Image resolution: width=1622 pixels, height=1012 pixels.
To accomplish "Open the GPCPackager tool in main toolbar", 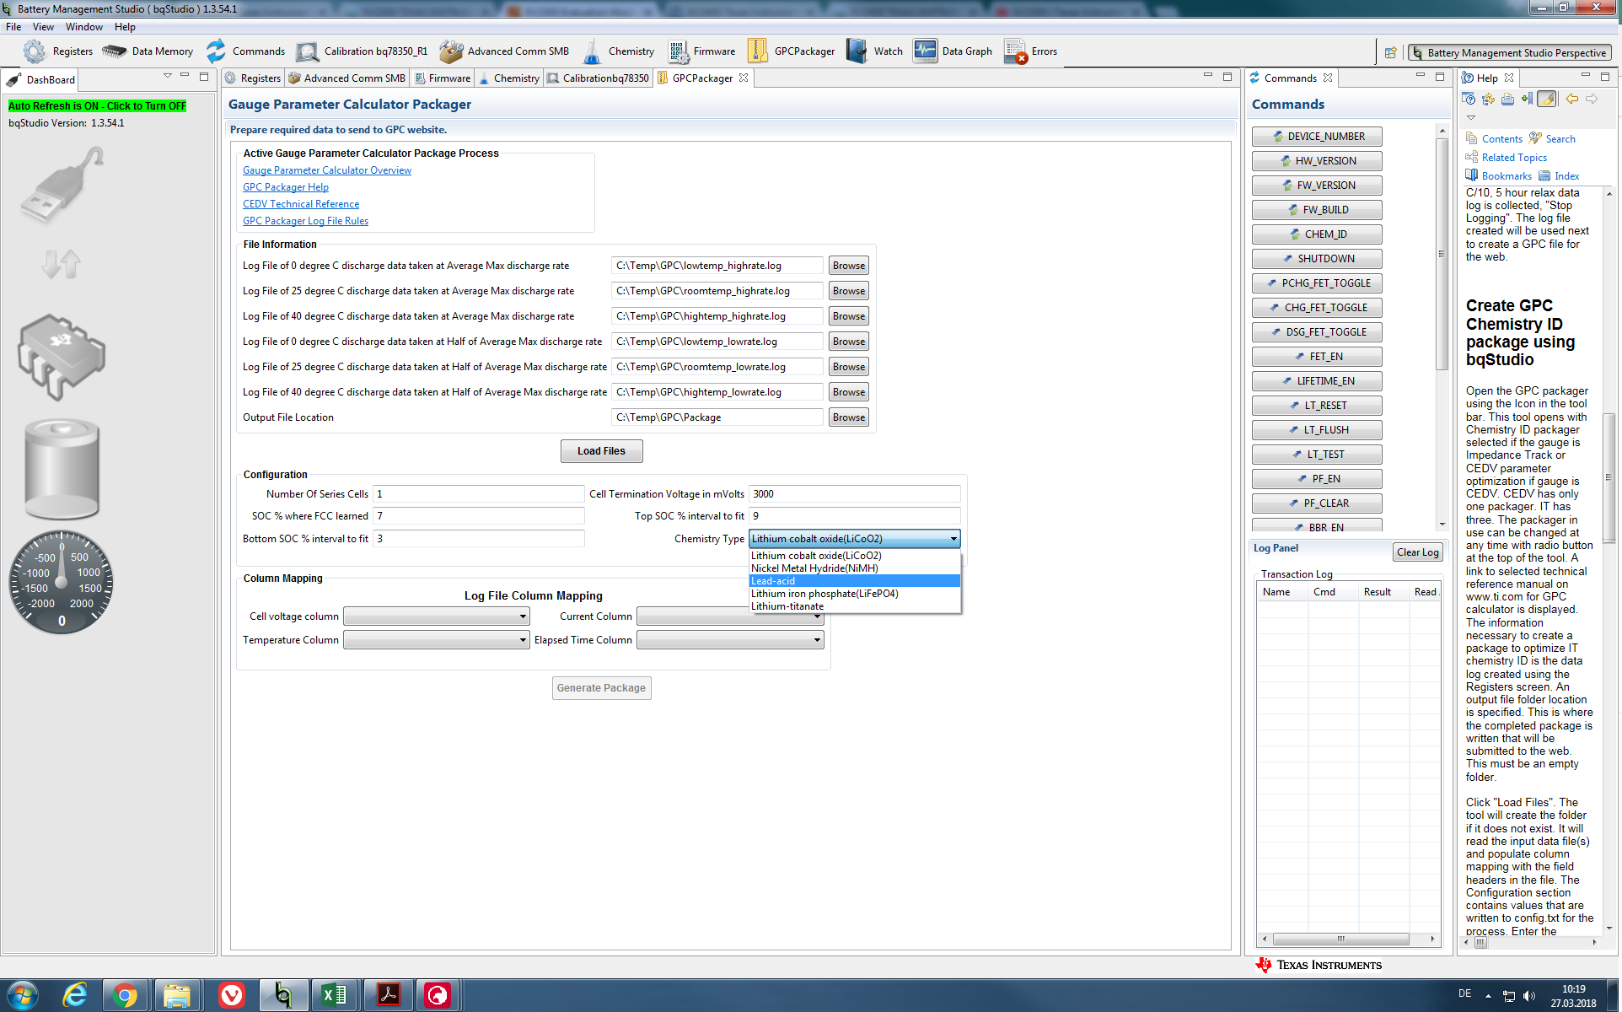I will (x=791, y=51).
